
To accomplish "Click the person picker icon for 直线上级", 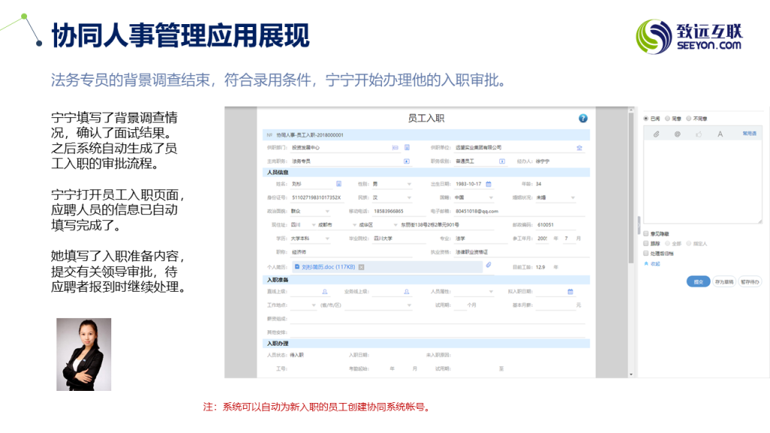I will [x=326, y=292].
